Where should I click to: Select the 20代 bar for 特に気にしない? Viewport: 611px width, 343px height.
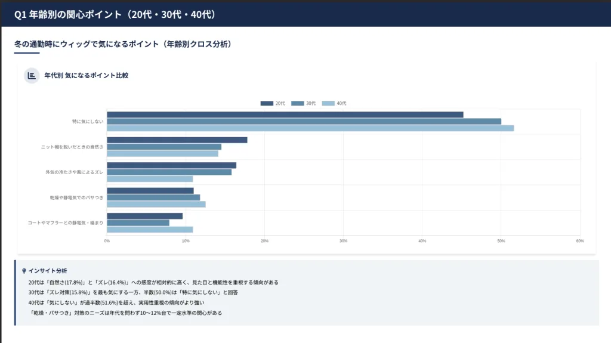pos(285,115)
